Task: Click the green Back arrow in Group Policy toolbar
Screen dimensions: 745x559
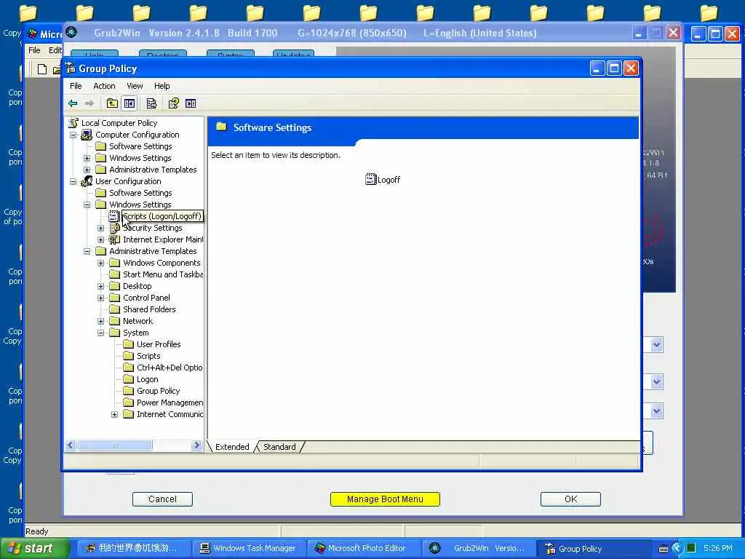Action: tap(73, 103)
